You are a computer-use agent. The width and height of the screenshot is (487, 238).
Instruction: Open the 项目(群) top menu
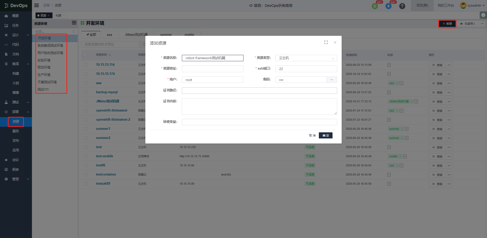422,6
